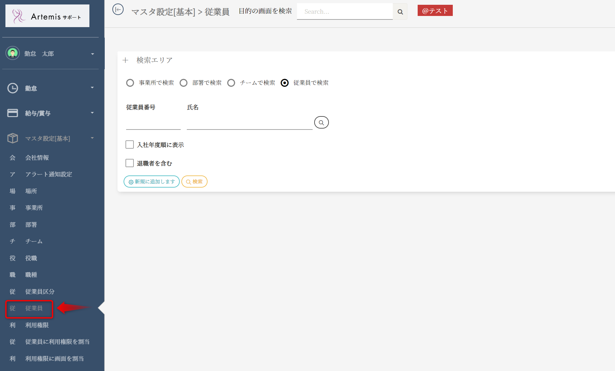Viewport: 615px width, 371px height.
Task: Select the 事業所で検索 radio button
Action: (130, 83)
